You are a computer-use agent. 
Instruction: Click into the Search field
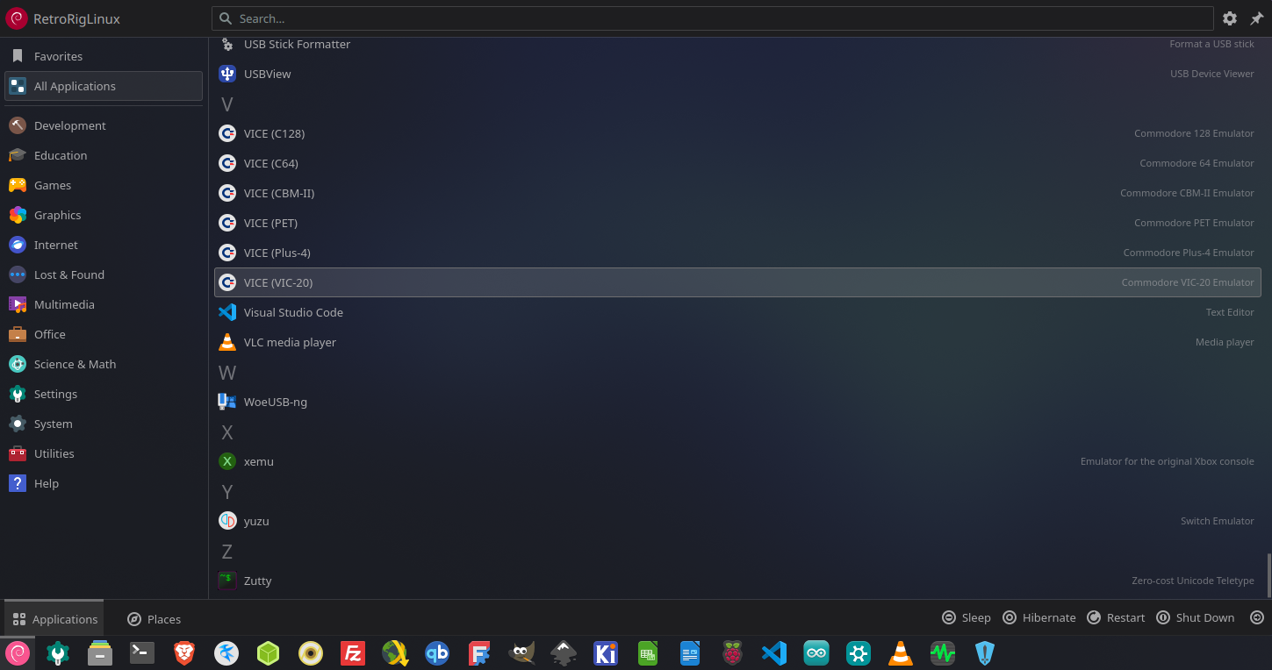pyautogui.click(x=711, y=18)
